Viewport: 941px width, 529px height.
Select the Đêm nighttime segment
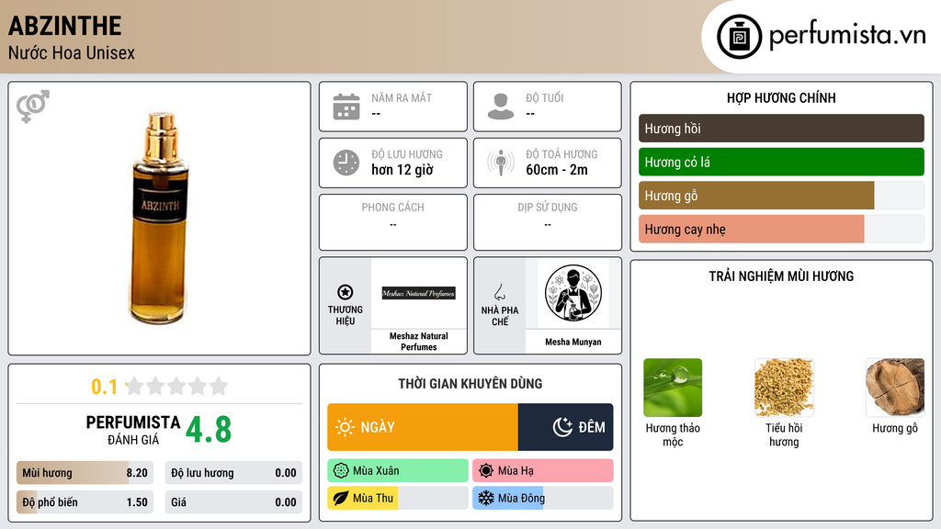pos(566,427)
